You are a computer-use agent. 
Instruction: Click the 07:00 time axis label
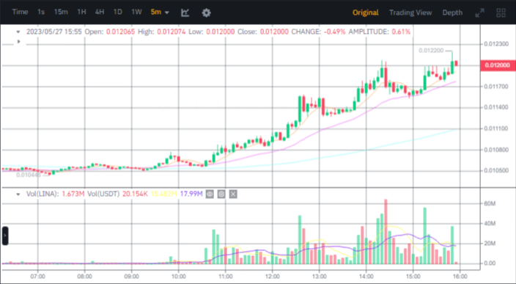(38, 277)
